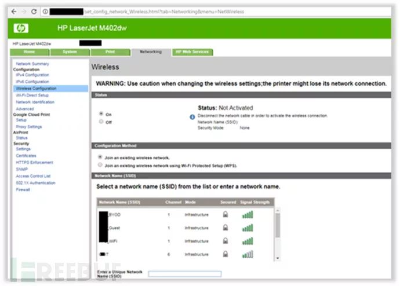The image size is (400, 286).
Task: Select the wireless On radio button
Action: point(101,113)
